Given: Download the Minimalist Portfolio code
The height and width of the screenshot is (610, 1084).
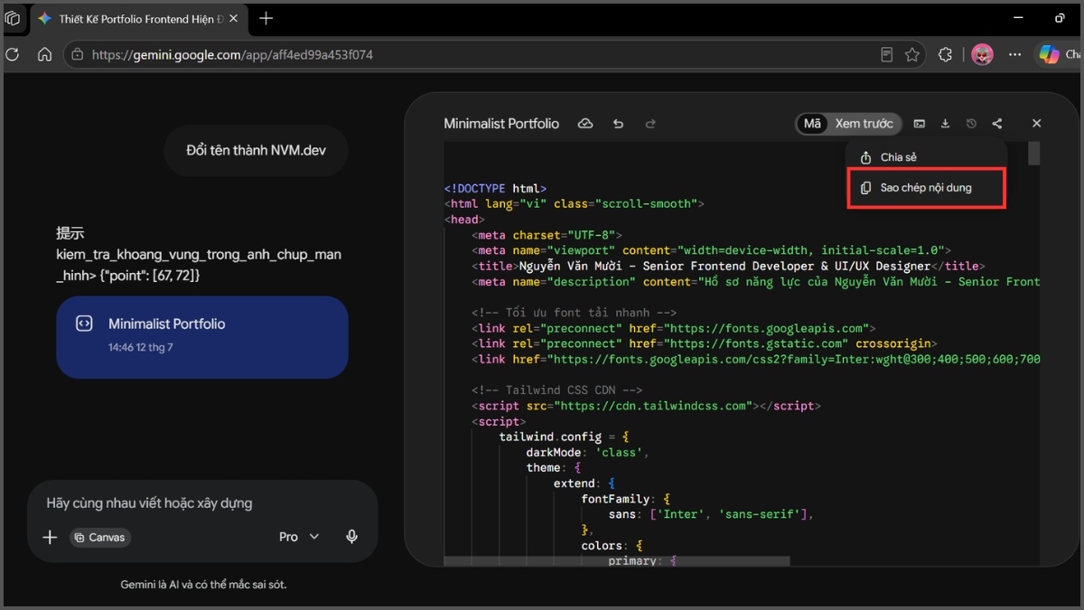Looking at the screenshot, I should [945, 124].
